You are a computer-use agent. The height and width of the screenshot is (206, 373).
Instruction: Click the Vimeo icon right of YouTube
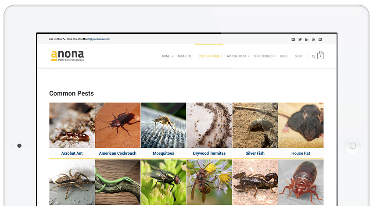320,39
